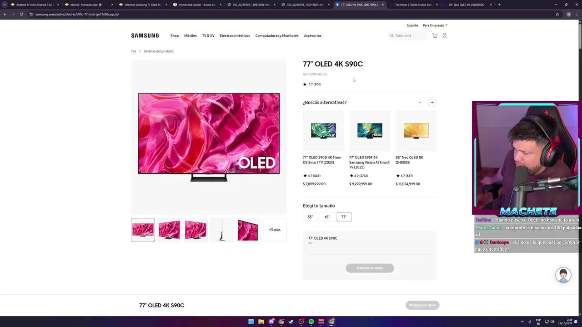Screen dimensions: 582x327
Task: Open Spotify from the taskbar
Action: tap(311, 322)
